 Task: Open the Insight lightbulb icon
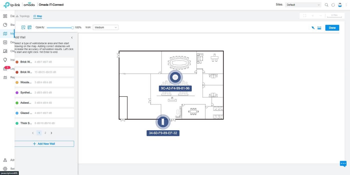[x=5, y=60]
